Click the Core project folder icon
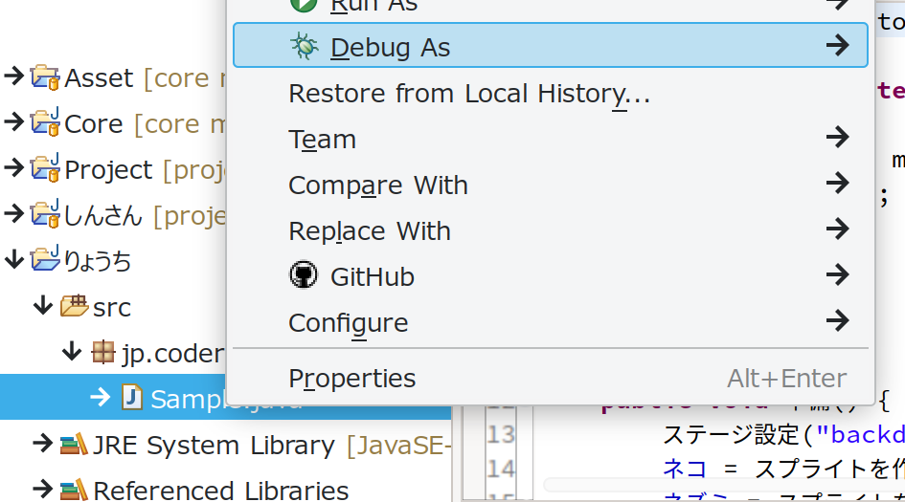 click(x=45, y=123)
